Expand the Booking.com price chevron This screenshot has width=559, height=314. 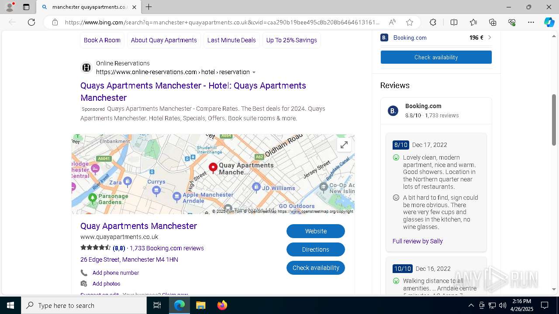(x=490, y=38)
